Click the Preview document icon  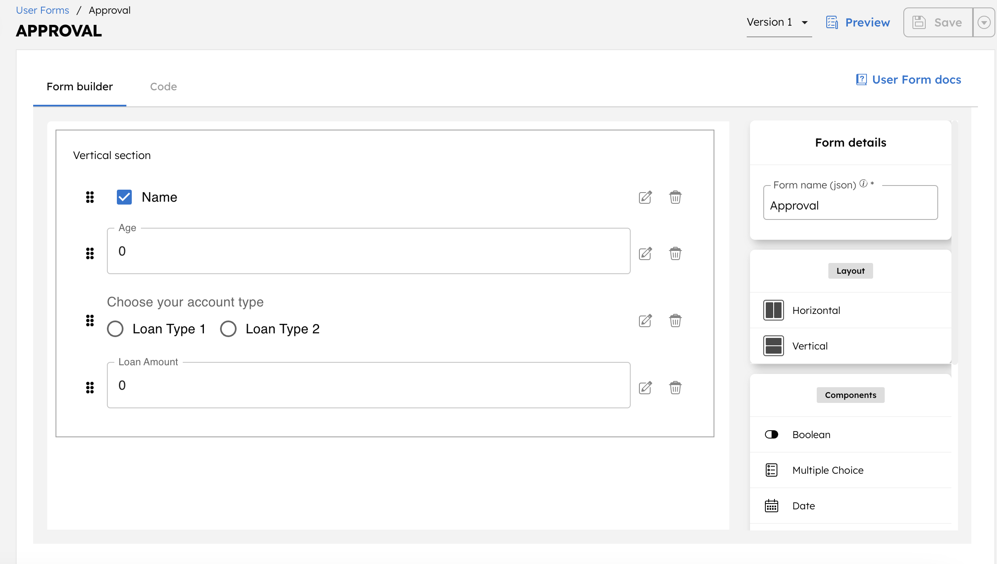pos(832,22)
